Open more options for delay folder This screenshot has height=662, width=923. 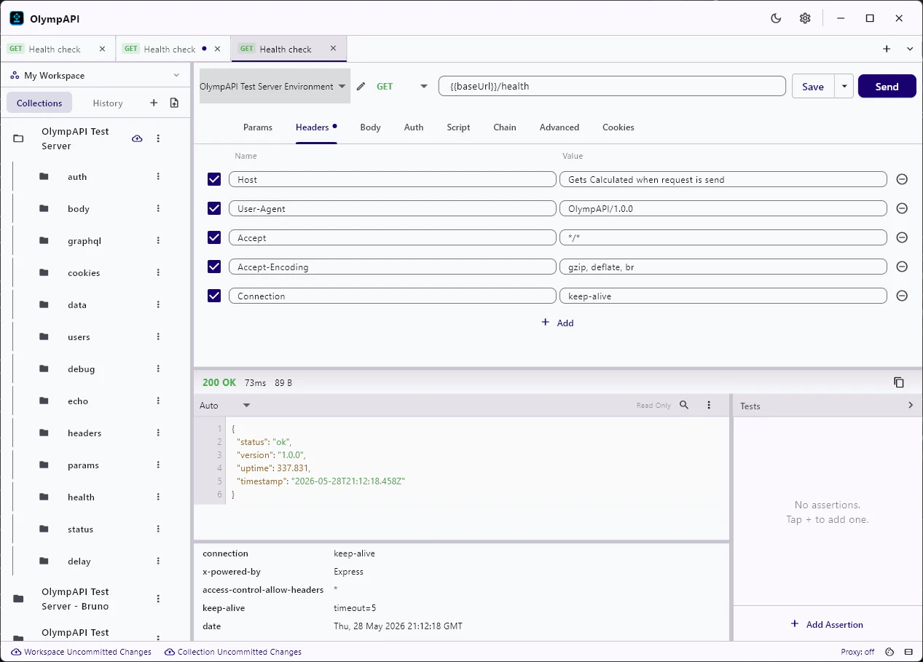tap(158, 561)
